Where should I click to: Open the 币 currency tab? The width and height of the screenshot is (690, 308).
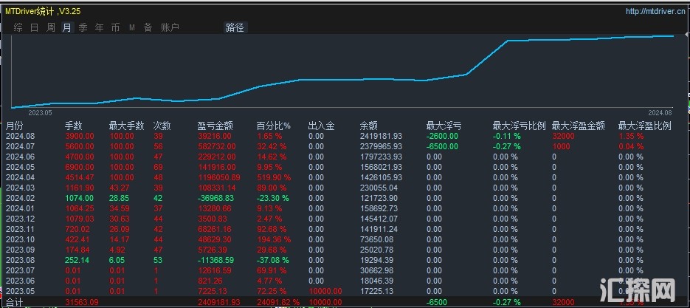pos(115,27)
